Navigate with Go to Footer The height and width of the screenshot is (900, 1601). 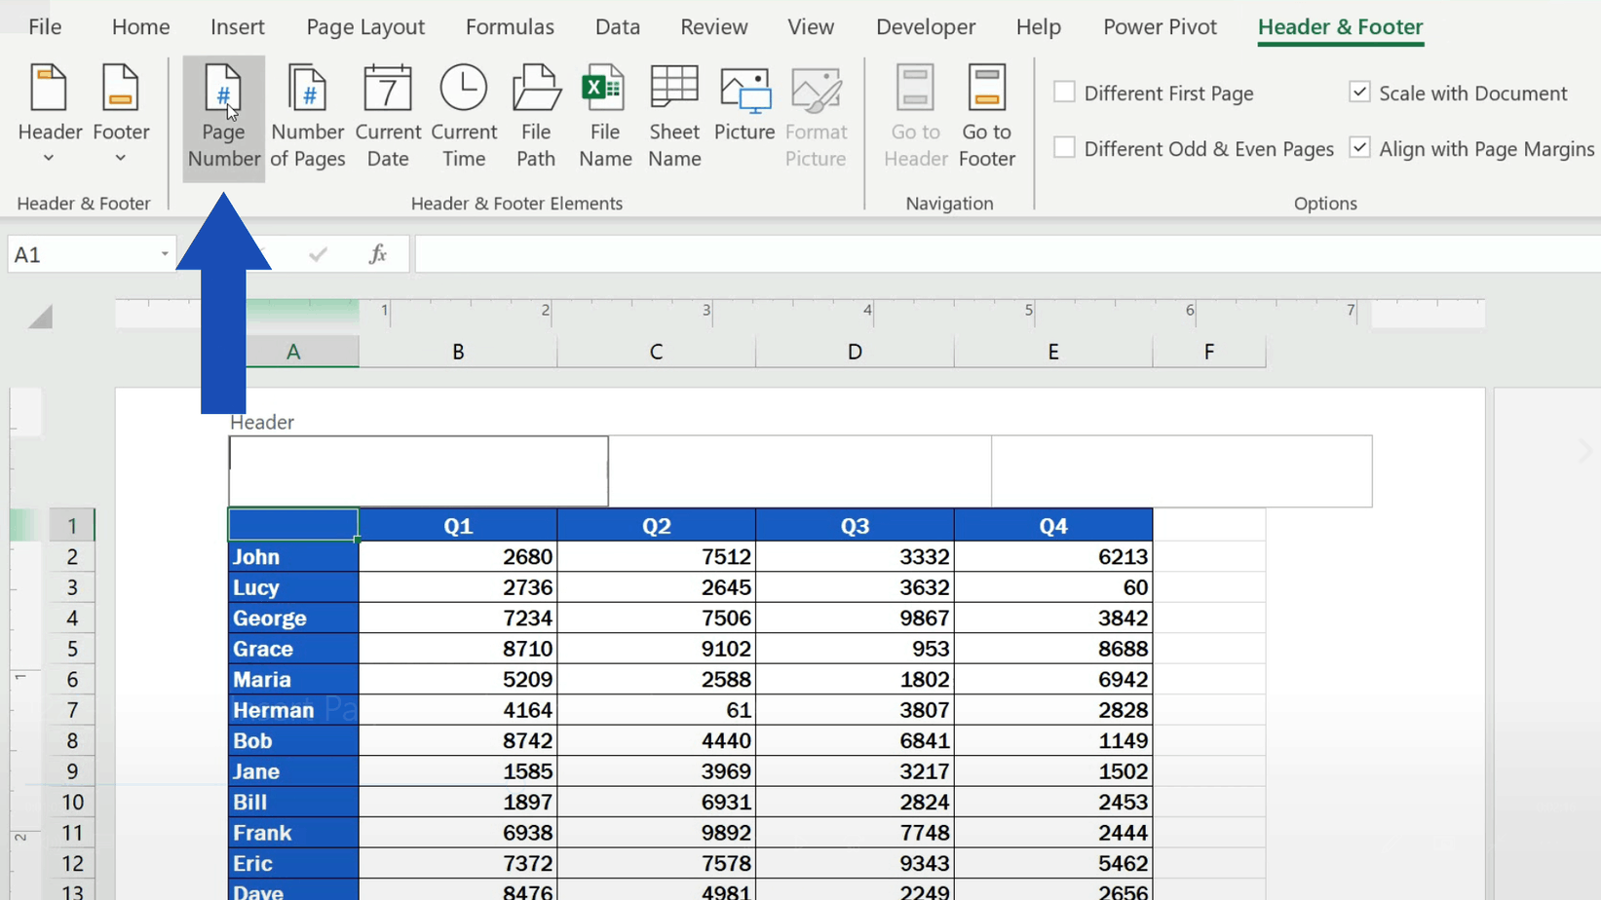[x=986, y=115]
